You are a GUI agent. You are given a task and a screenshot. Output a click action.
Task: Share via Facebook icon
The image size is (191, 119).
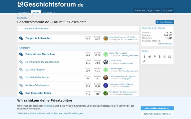click(x=145, y=57)
